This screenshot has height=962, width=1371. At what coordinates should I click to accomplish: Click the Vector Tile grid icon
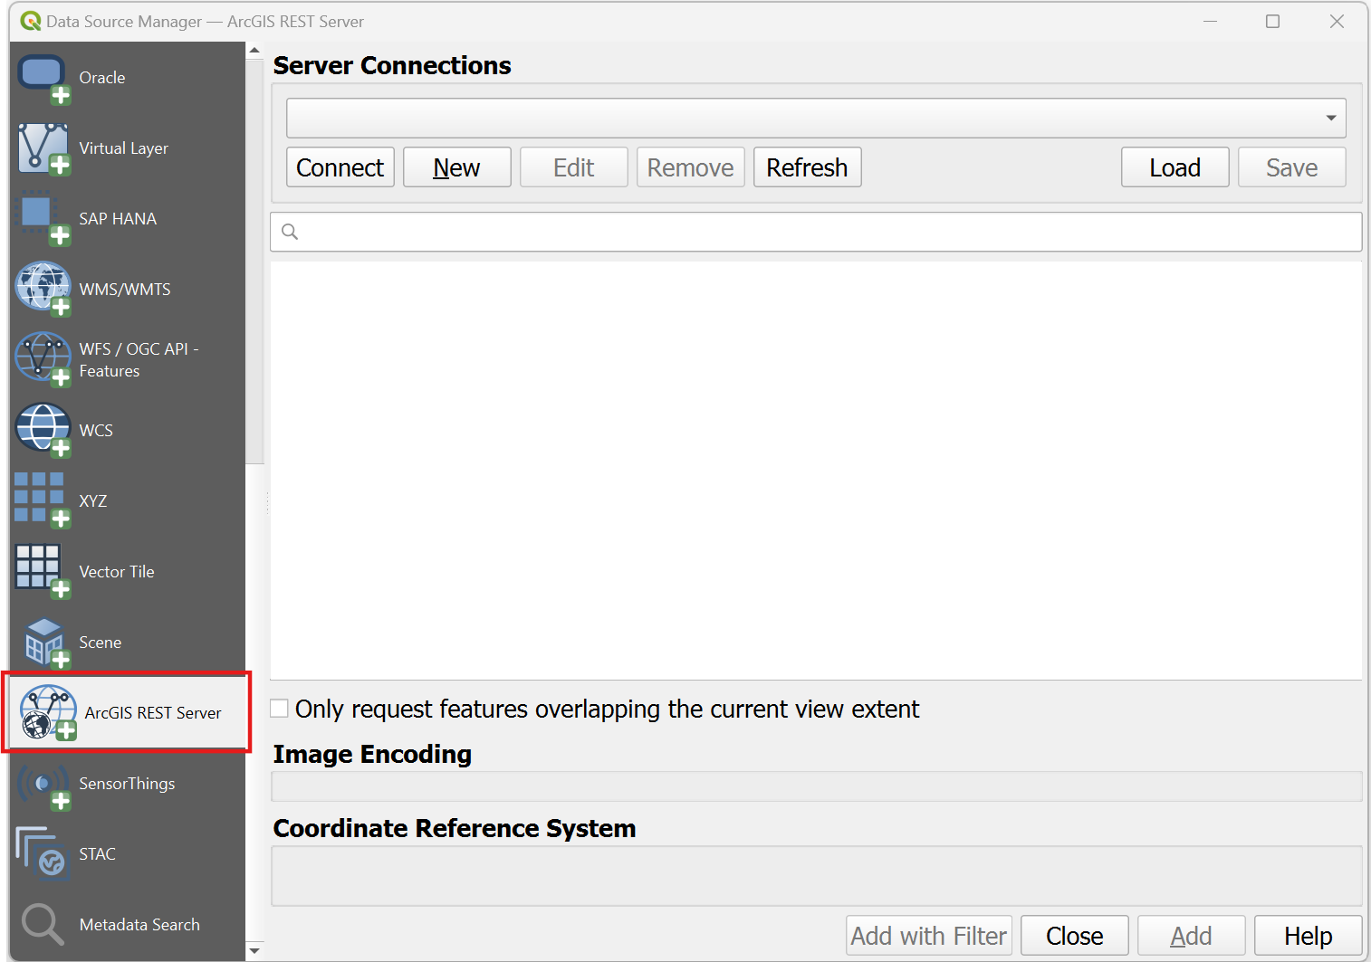click(x=43, y=572)
